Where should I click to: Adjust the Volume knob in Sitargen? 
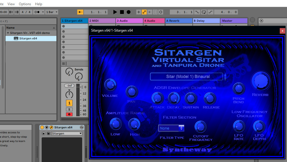click(x=110, y=85)
